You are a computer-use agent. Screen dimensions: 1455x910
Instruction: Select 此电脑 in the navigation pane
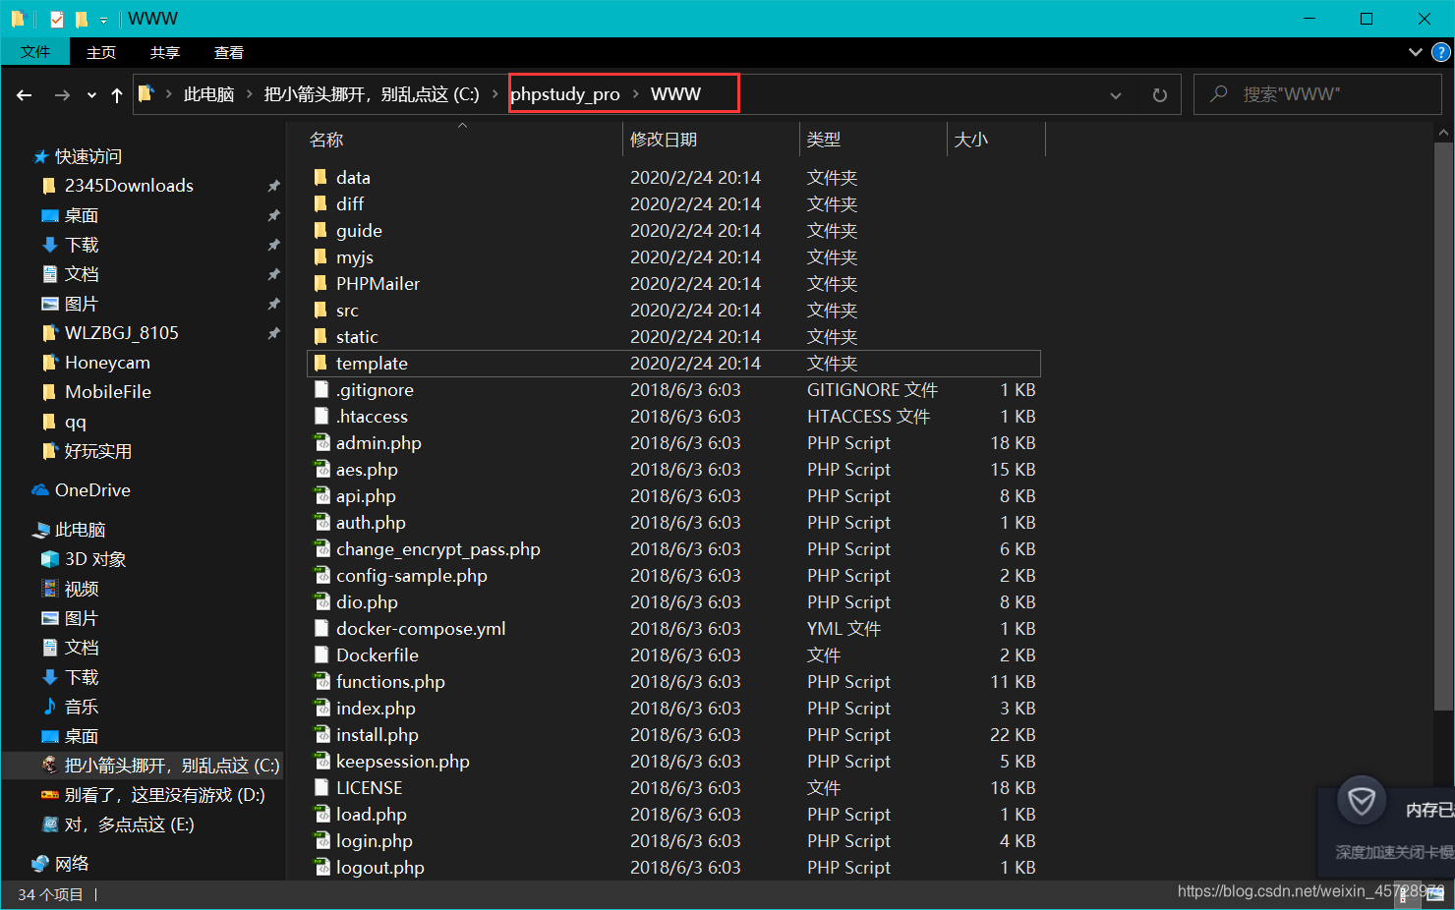click(x=80, y=530)
